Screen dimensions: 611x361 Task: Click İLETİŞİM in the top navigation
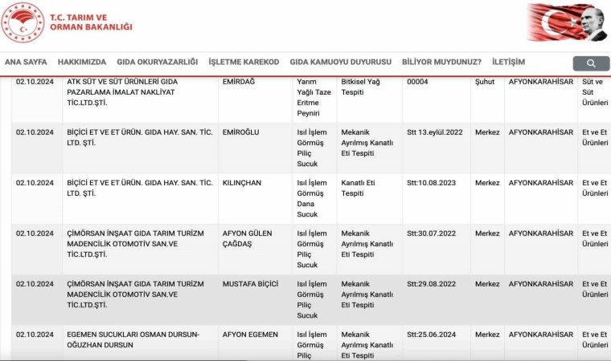tap(508, 63)
